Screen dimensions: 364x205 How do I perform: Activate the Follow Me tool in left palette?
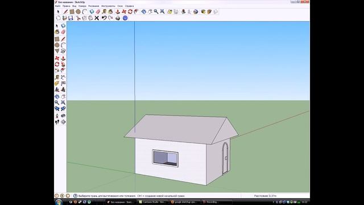coord(63,64)
